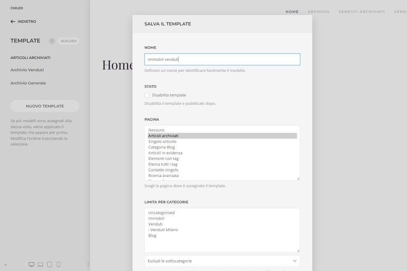Open the VENDUTI ARCHIVIATI menu item

[362, 12]
